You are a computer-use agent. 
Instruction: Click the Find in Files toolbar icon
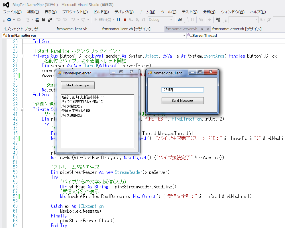tap(180, 20)
